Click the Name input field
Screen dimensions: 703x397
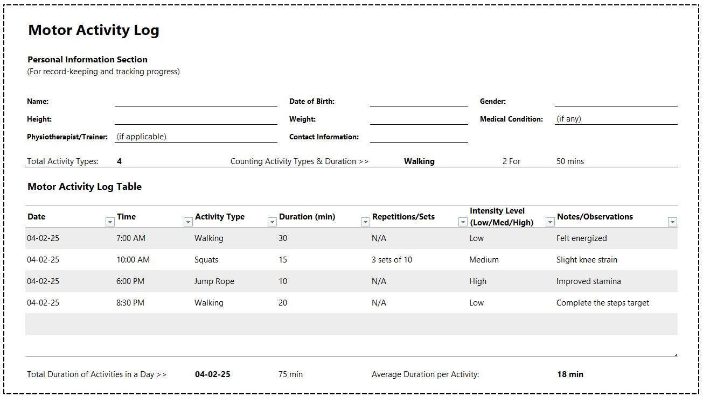point(196,101)
